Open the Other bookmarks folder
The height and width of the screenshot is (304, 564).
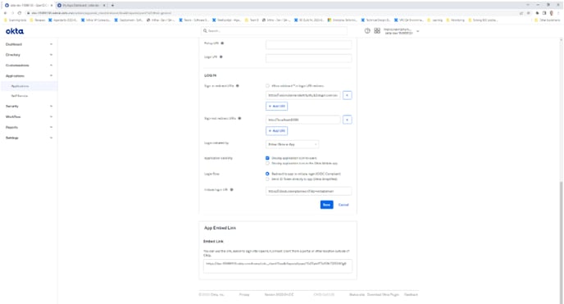(547, 20)
